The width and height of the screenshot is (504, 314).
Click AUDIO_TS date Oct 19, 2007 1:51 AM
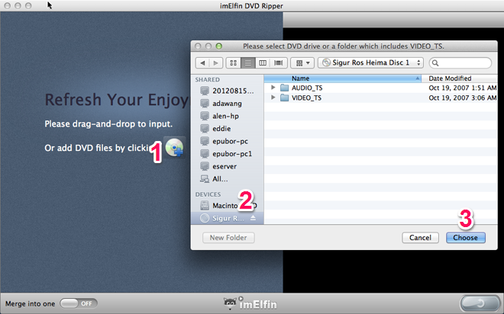[x=462, y=88]
